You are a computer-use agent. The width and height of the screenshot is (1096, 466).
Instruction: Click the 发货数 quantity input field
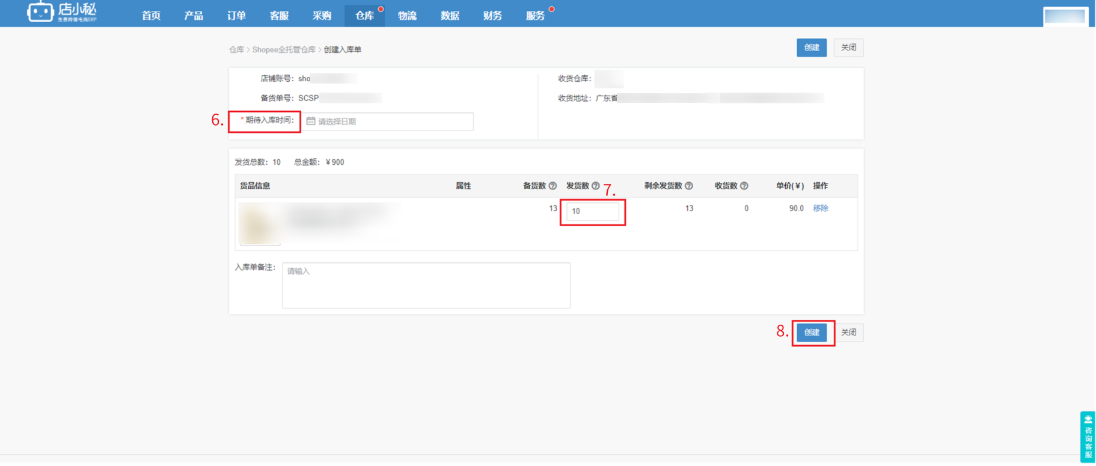point(592,212)
